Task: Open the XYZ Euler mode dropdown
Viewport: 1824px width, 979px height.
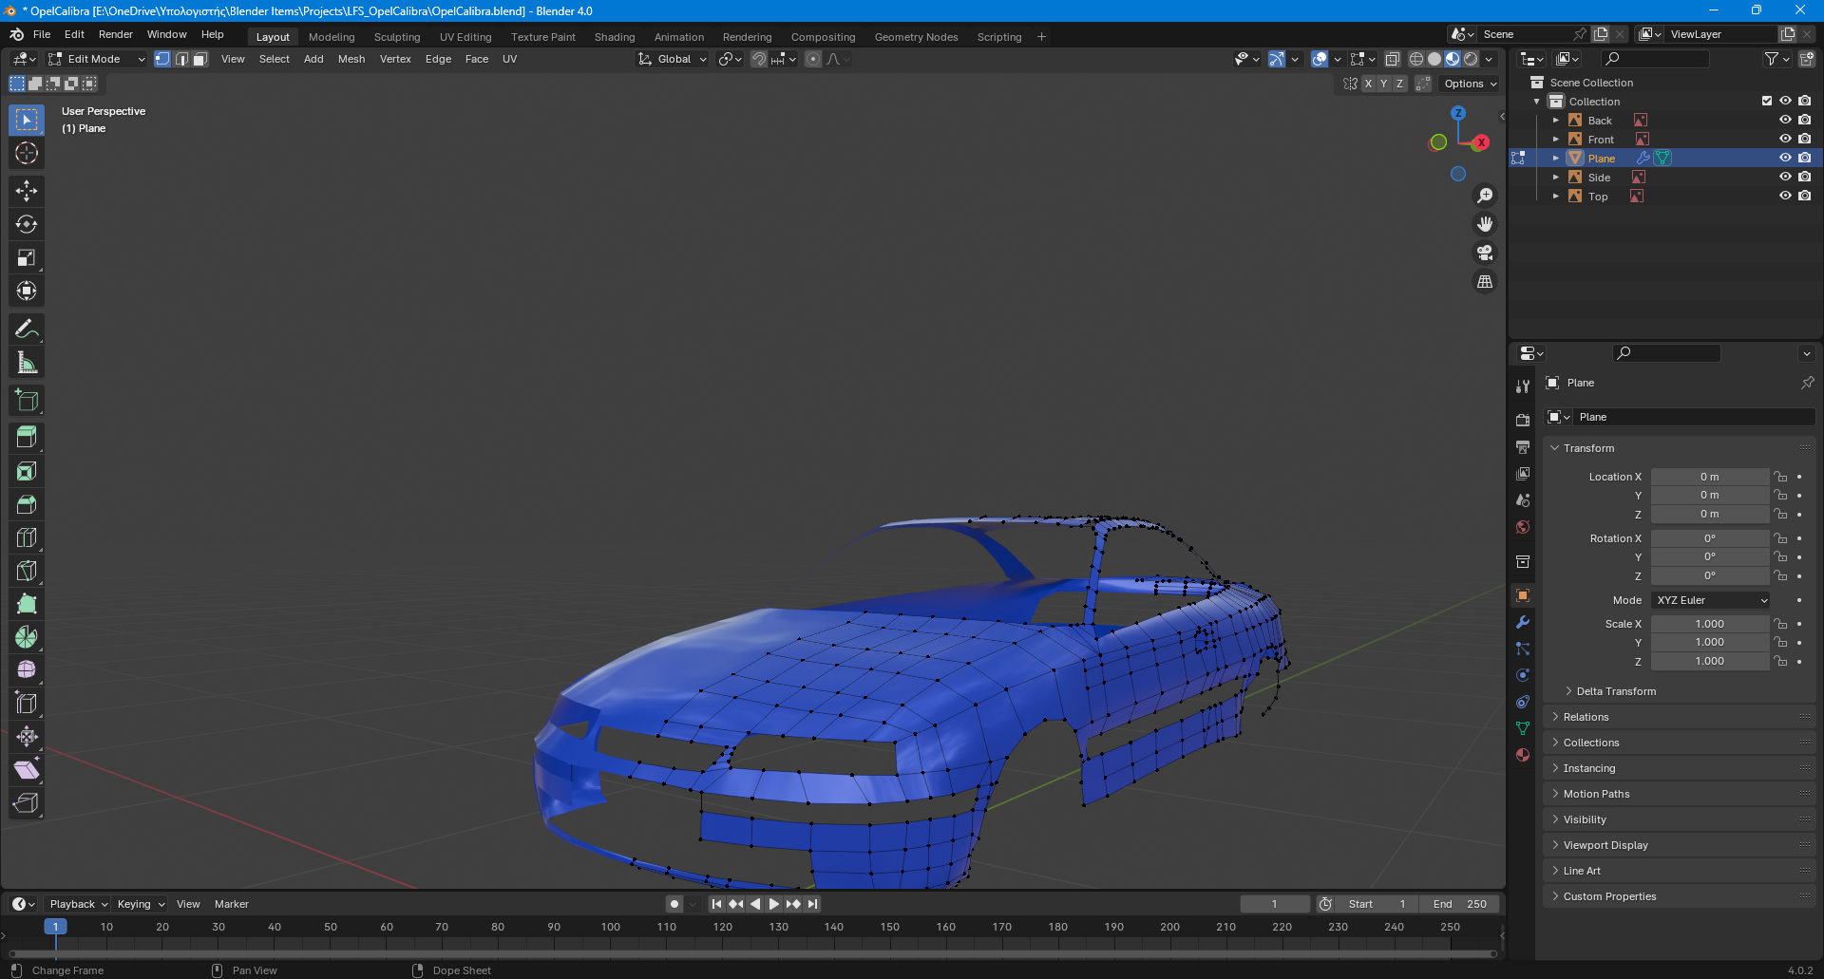Action: (x=1712, y=600)
